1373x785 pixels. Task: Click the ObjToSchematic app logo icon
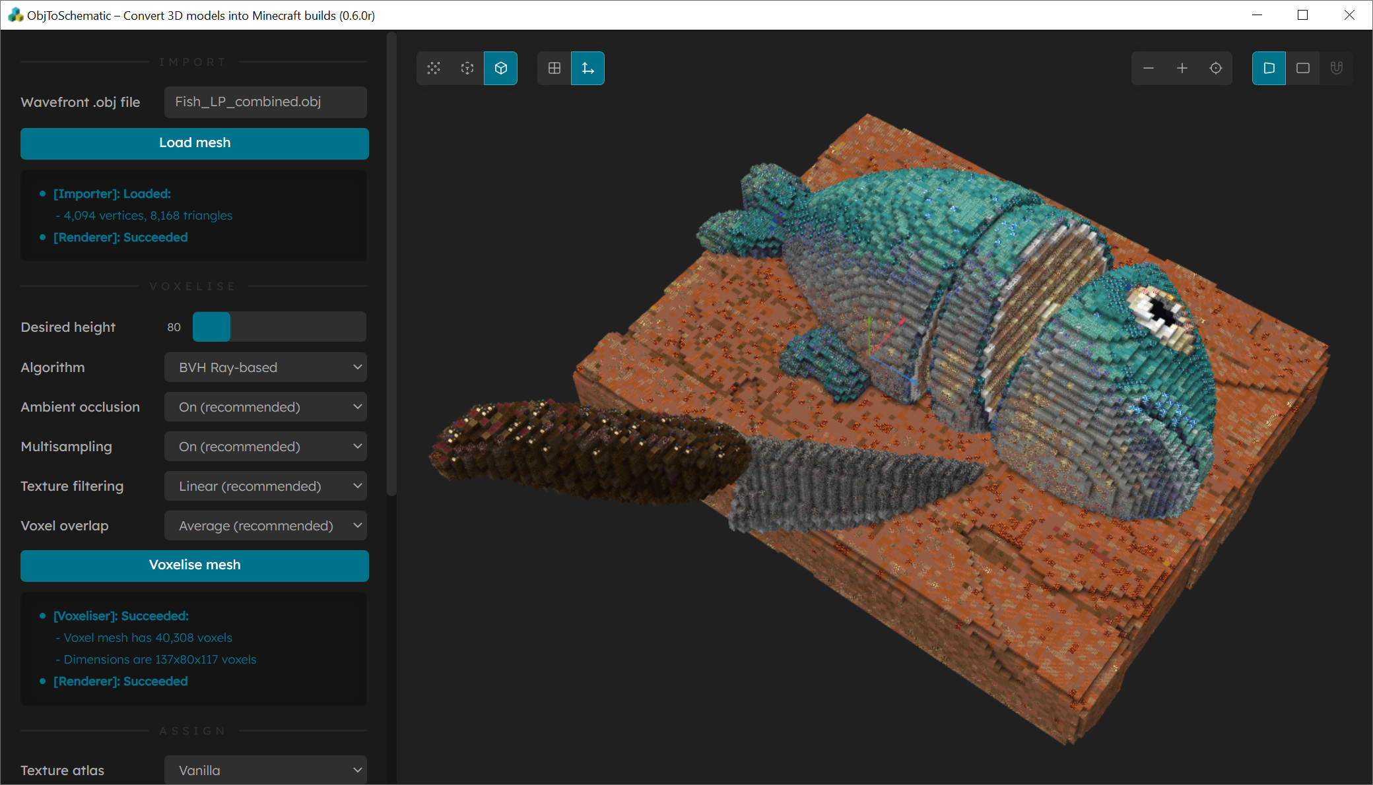(x=15, y=15)
